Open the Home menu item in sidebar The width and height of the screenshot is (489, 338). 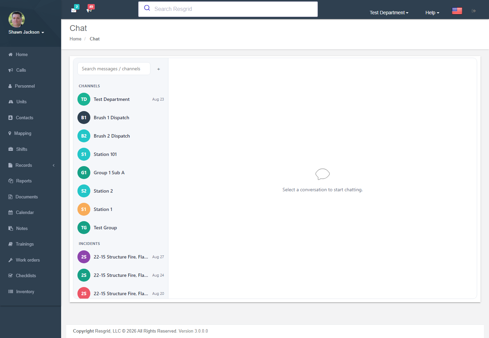pyautogui.click(x=31, y=54)
